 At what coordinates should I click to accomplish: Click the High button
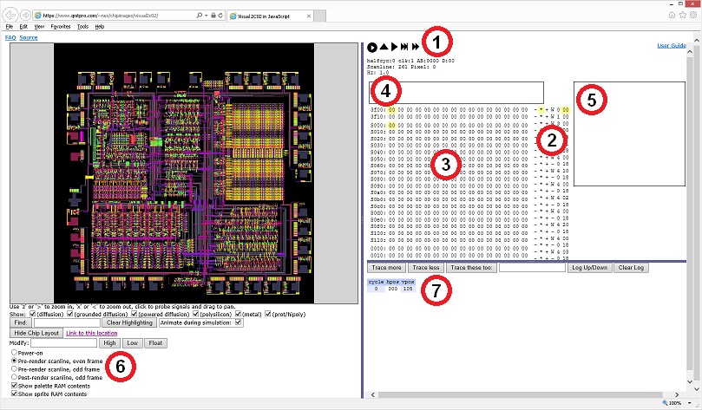tap(109, 343)
